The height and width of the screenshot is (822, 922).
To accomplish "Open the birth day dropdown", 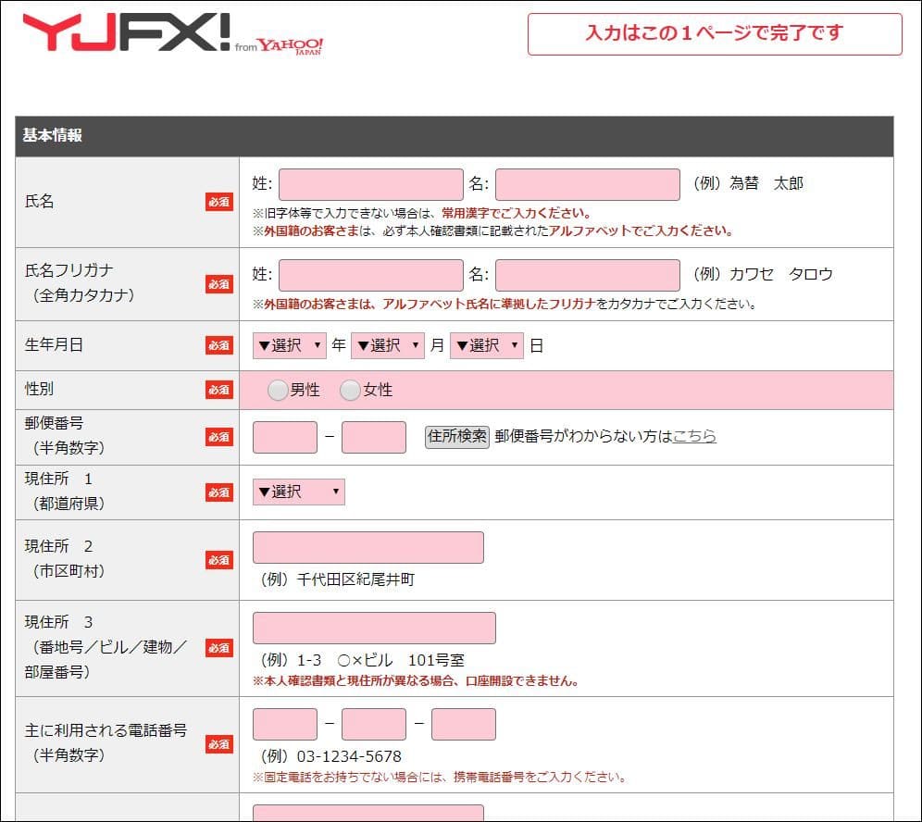I will 486,345.
